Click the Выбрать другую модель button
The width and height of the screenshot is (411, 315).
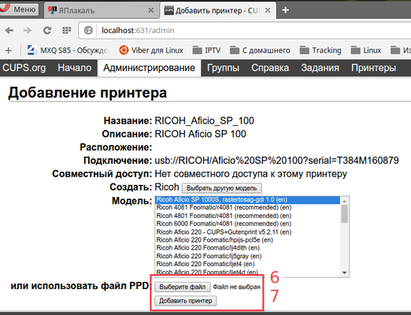(x=222, y=188)
